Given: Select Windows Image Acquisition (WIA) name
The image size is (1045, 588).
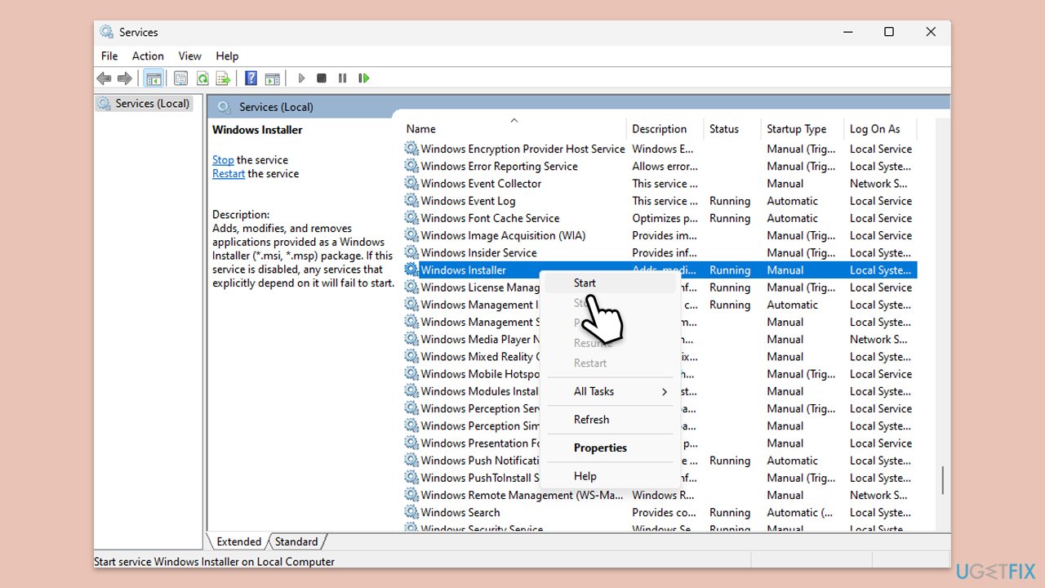Looking at the screenshot, I should (503, 236).
